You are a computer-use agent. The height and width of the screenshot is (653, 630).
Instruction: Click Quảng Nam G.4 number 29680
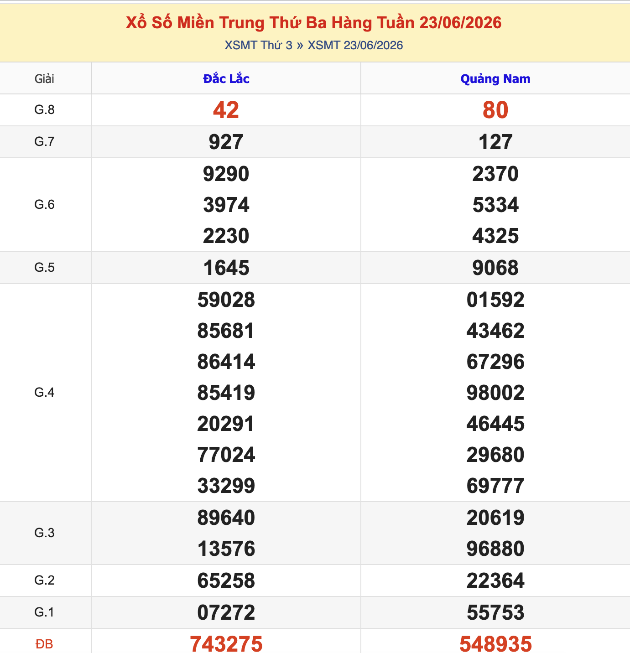pos(495,455)
